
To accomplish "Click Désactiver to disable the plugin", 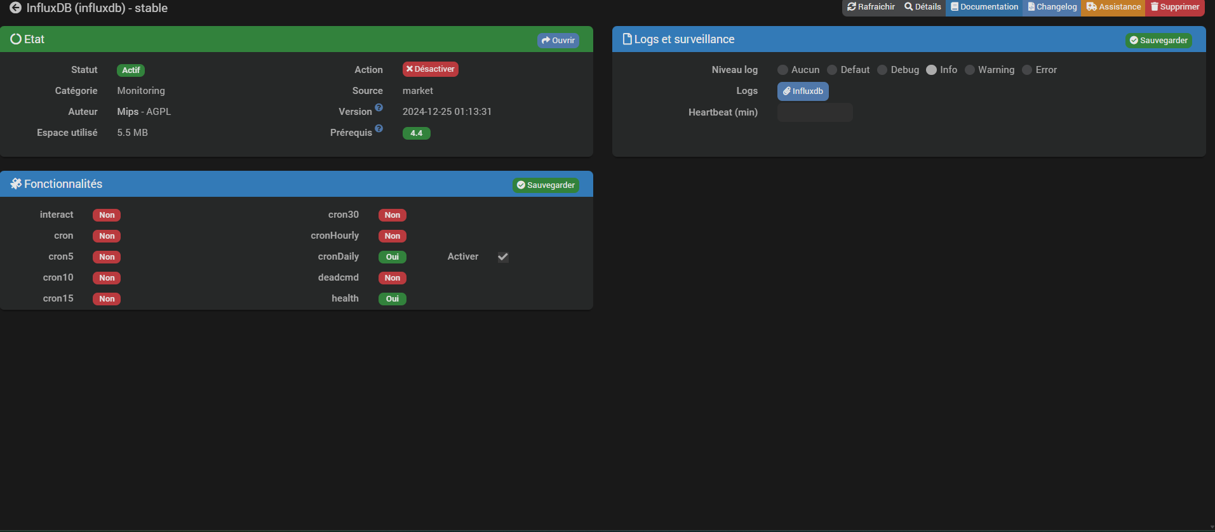I will pos(430,69).
